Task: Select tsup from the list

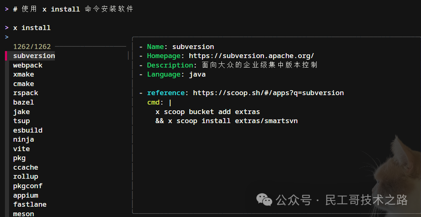Action: click(x=21, y=121)
